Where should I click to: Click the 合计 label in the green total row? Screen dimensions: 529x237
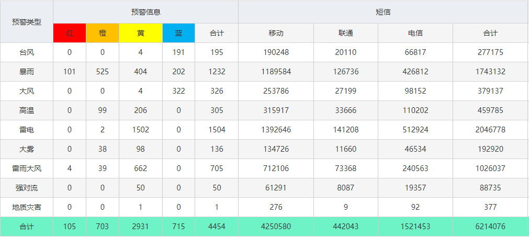point(27,227)
